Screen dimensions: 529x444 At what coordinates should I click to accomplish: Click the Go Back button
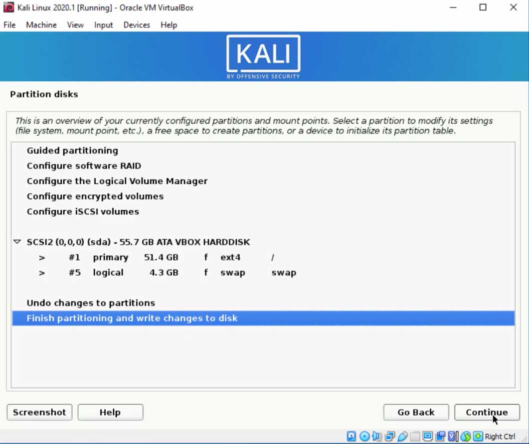click(416, 412)
